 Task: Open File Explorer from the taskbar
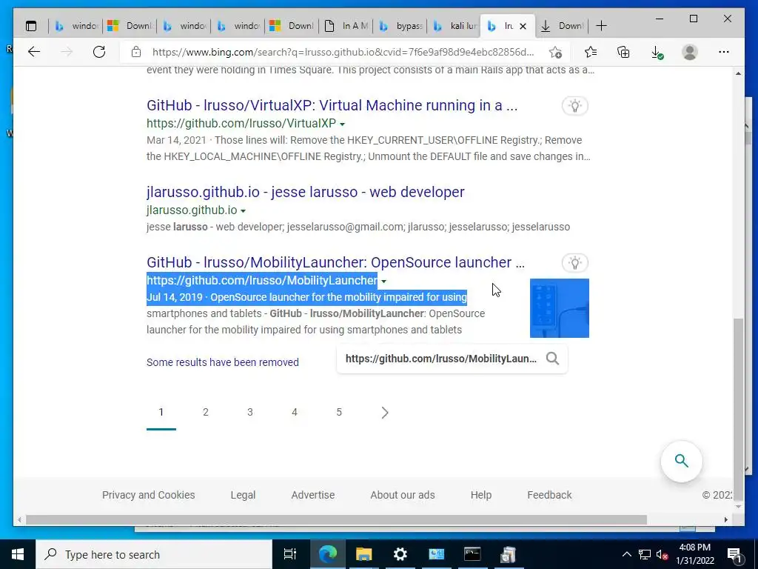pos(363,554)
